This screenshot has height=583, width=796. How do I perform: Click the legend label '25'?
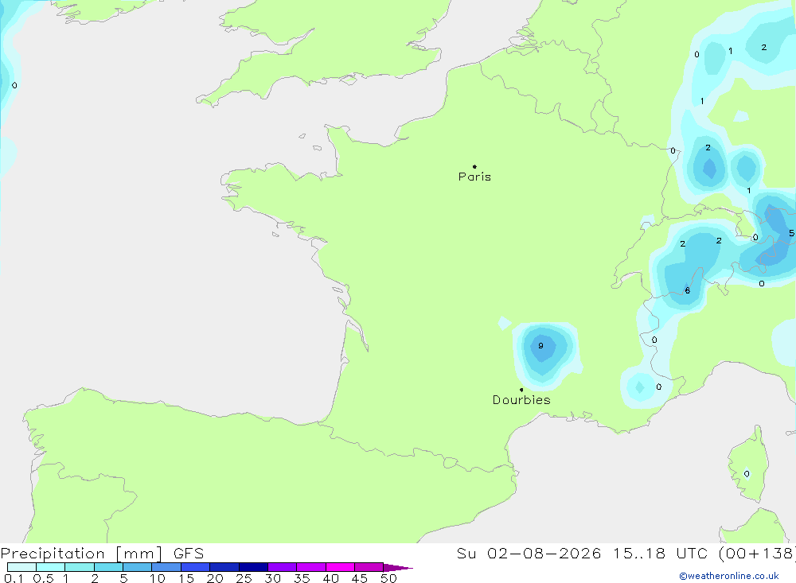(x=244, y=578)
